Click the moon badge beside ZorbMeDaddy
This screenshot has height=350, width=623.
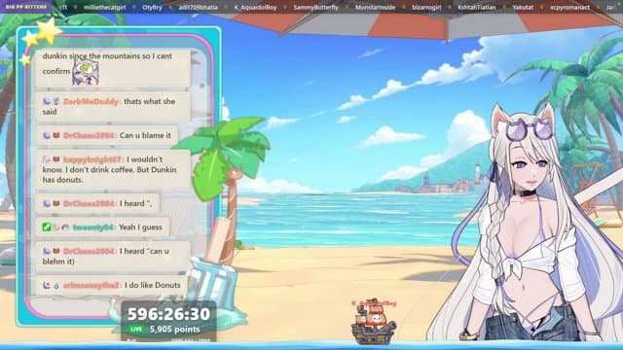47,101
